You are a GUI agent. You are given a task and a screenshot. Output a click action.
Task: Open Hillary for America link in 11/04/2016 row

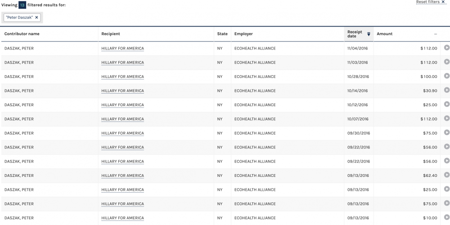(122, 49)
